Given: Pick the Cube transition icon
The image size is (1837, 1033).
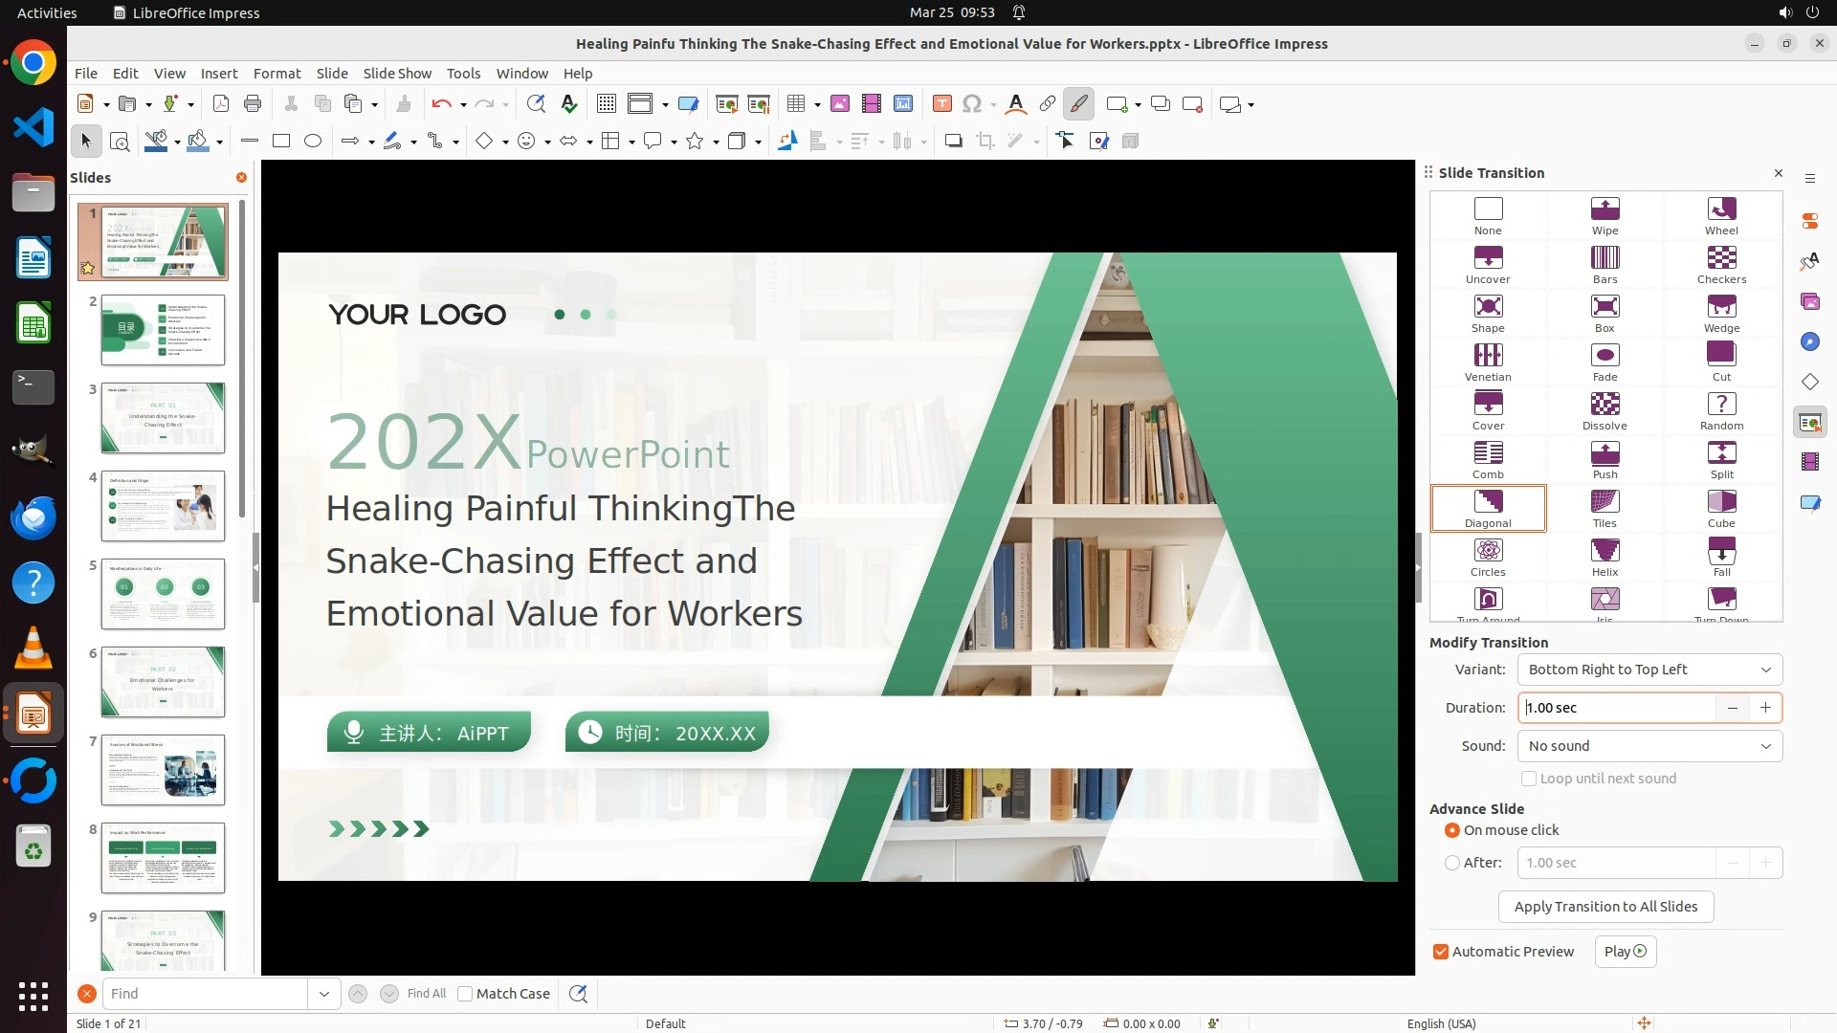Looking at the screenshot, I should pyautogui.click(x=1720, y=508).
